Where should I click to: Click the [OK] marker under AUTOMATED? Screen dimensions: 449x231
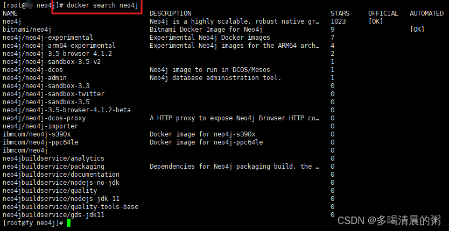(x=417, y=29)
